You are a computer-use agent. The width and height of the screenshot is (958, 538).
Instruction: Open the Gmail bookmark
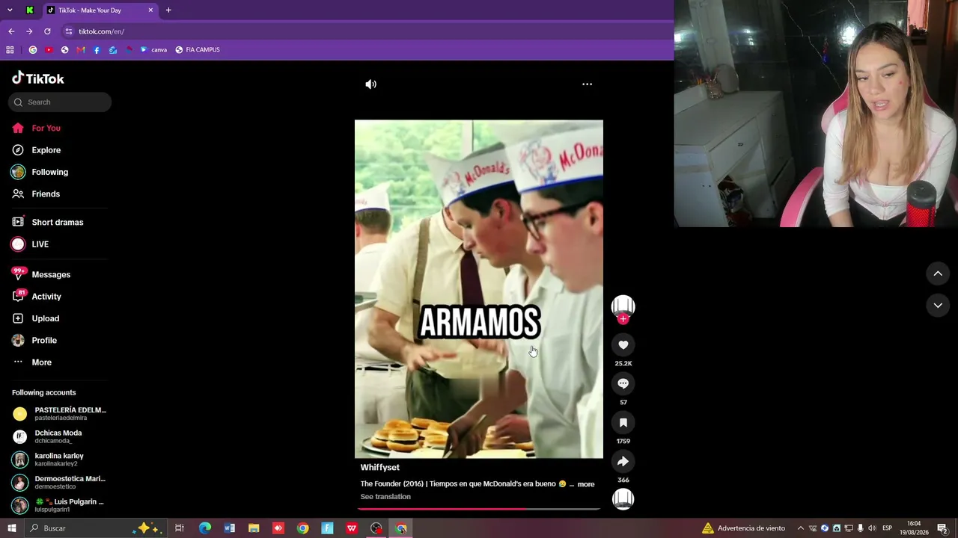click(x=81, y=50)
